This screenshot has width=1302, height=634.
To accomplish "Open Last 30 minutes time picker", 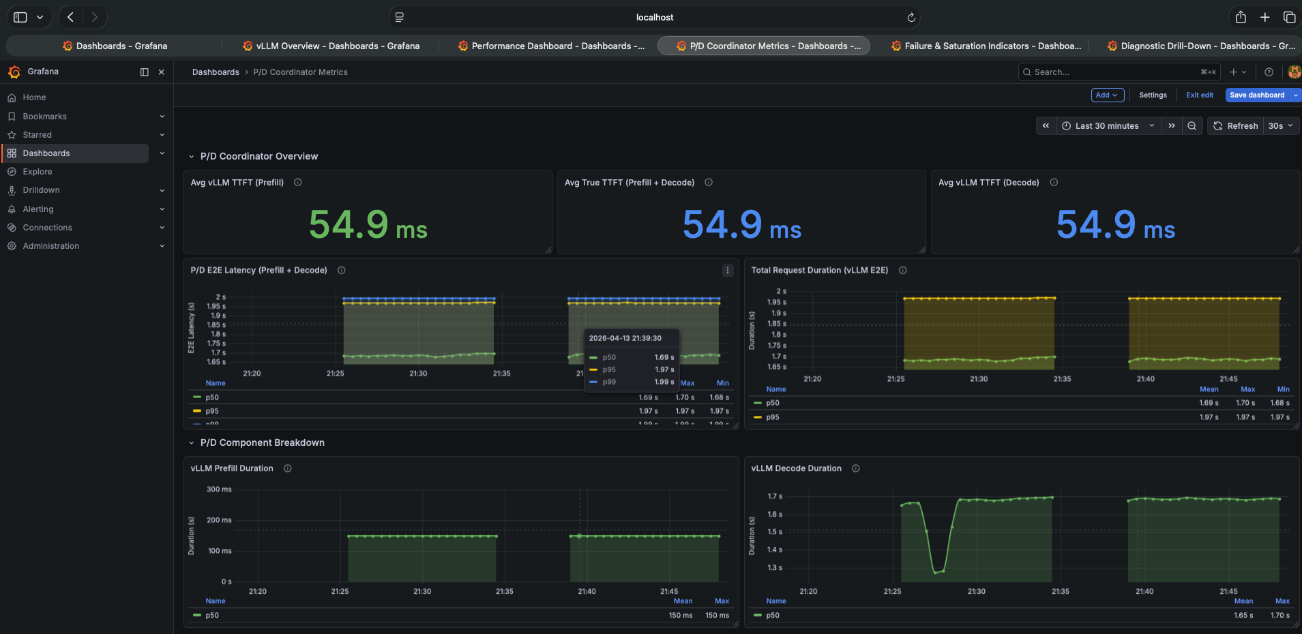I will (x=1108, y=126).
